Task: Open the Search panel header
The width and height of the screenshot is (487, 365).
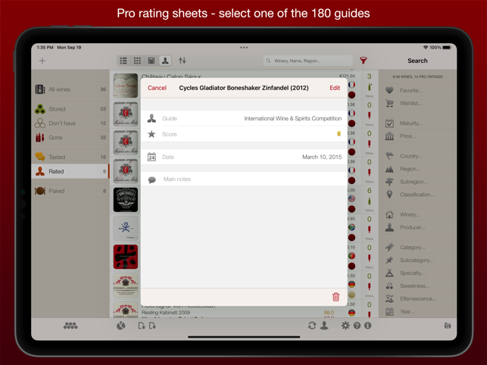Action: pyautogui.click(x=417, y=61)
